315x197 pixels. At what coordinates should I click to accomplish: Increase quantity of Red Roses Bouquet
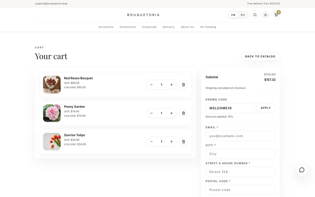pyautogui.click(x=171, y=85)
